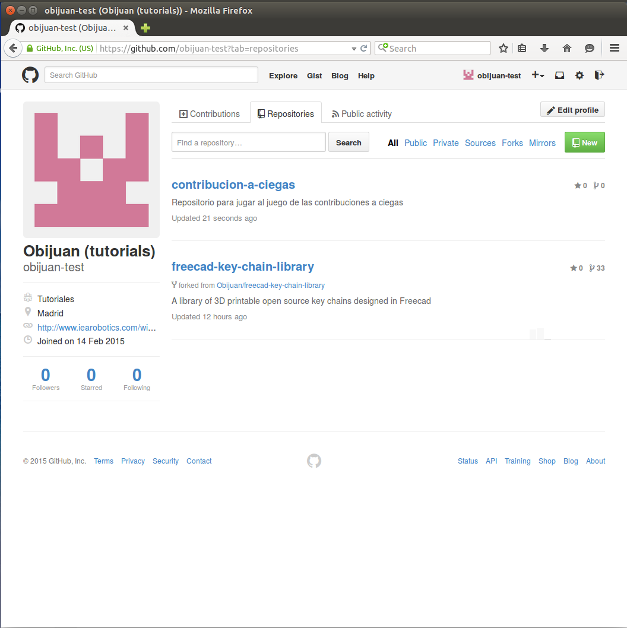Image resolution: width=627 pixels, height=628 pixels.
Task: Click the GitHub Octocat logo in header
Action: click(x=30, y=75)
